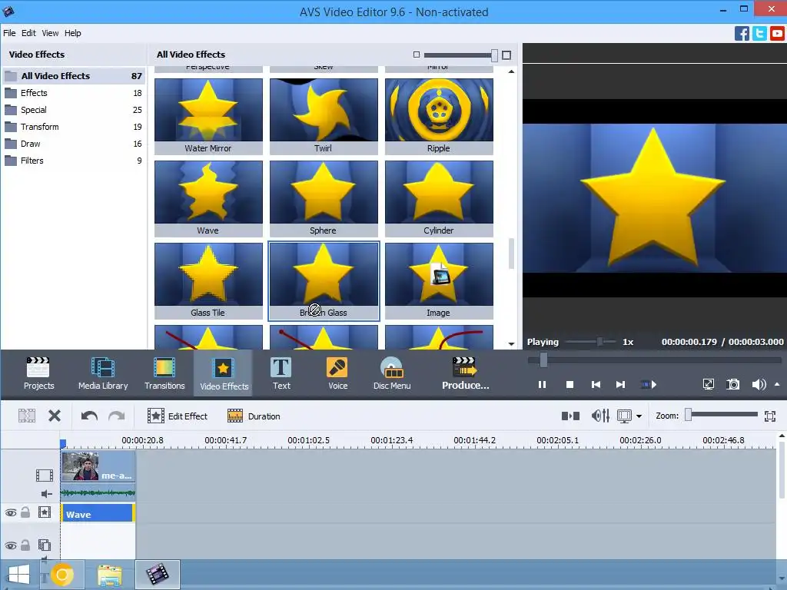Go to next frame in preview
Screen dimensions: 787x590
tap(621, 385)
